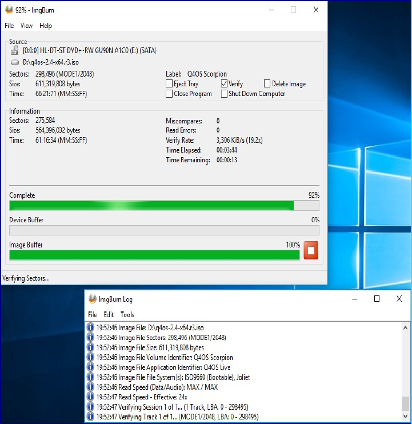The image size is (412, 424).
Task: Minimize the ImgBurn main window
Action: click(x=271, y=10)
